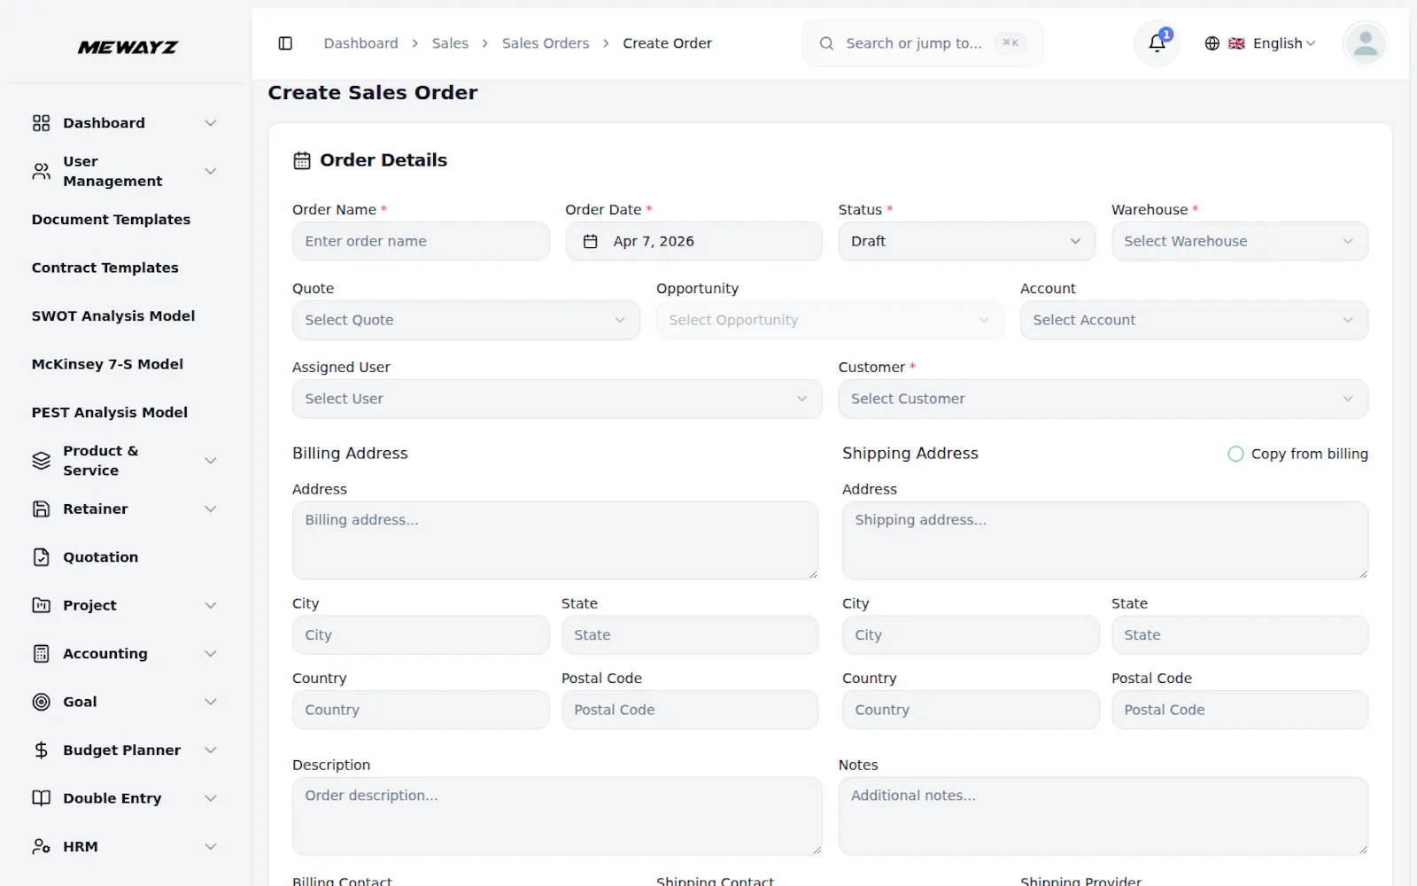1417x886 pixels.
Task: Click the Goal target icon
Action: 42,702
